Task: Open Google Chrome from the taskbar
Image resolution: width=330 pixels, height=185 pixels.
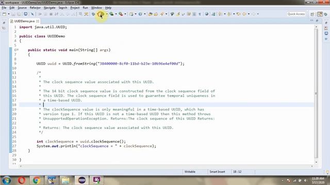Action: [37, 180]
